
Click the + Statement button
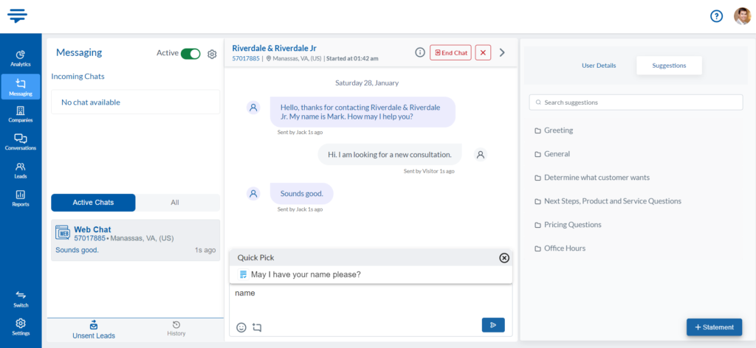click(x=714, y=327)
